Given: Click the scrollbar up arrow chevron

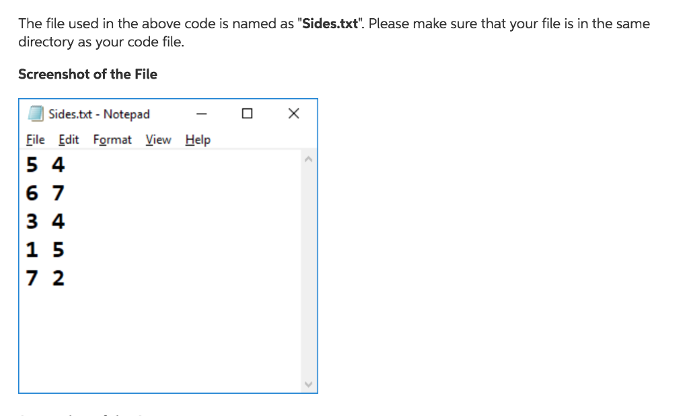Looking at the screenshot, I should pos(309,159).
